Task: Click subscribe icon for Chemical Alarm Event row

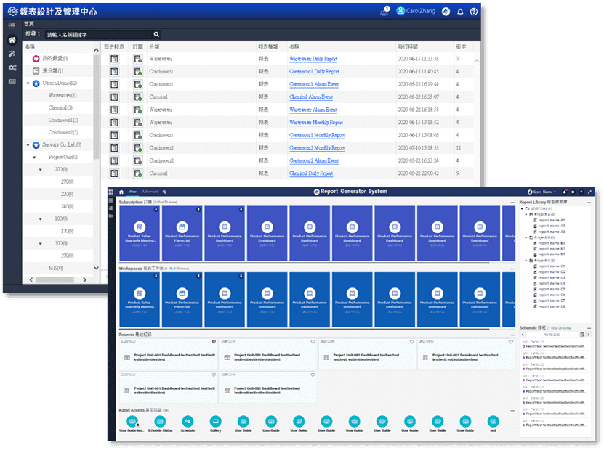Action: (137, 97)
